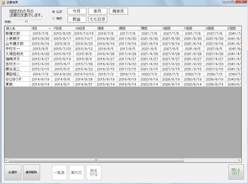Click the horizontal scrollbar left arrow
This screenshot has width=248, height=184.
tap(6, 160)
